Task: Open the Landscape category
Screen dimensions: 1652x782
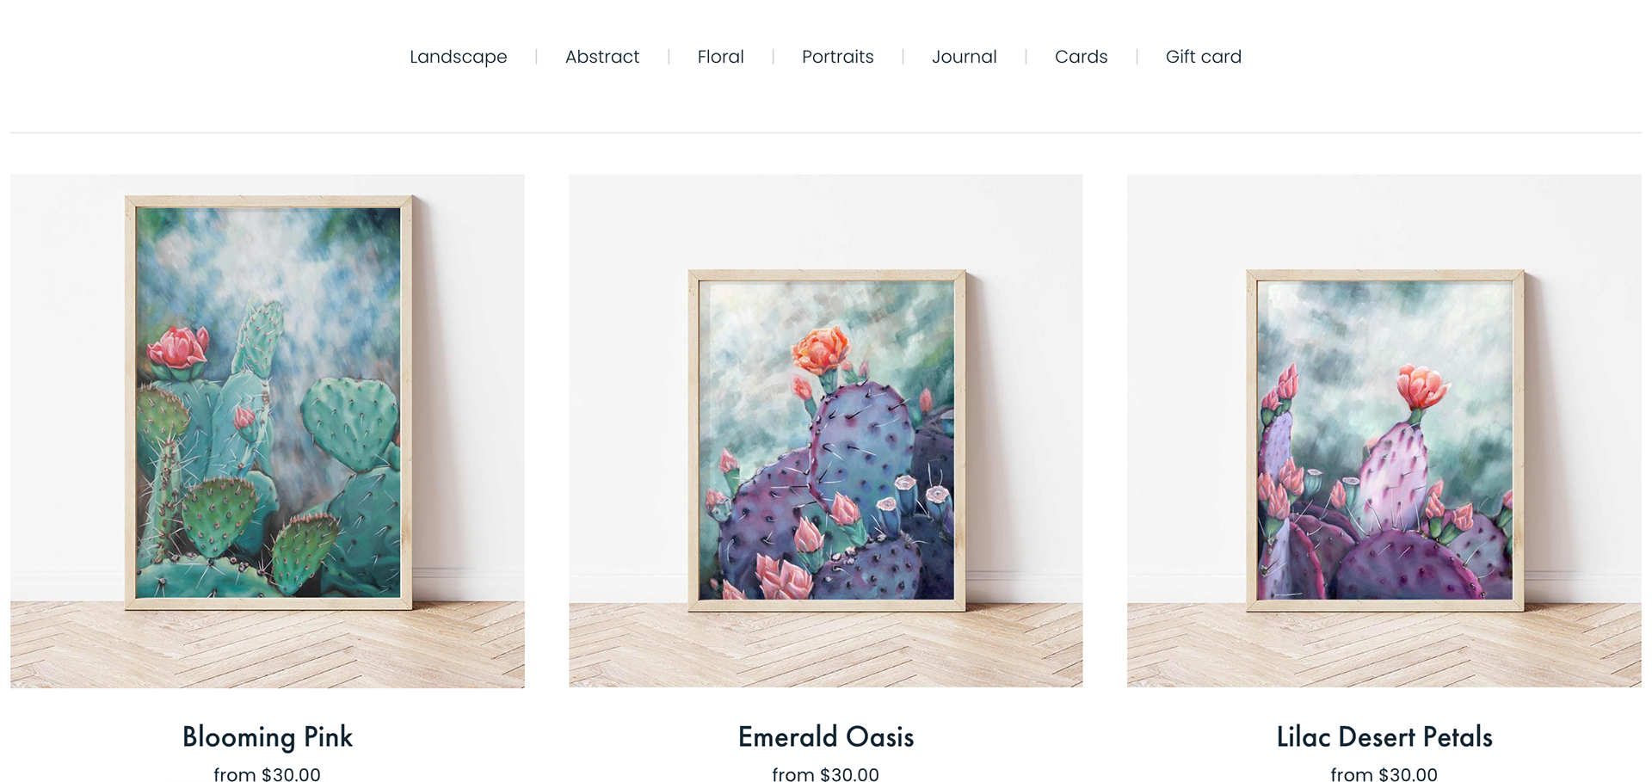Action: [458, 57]
